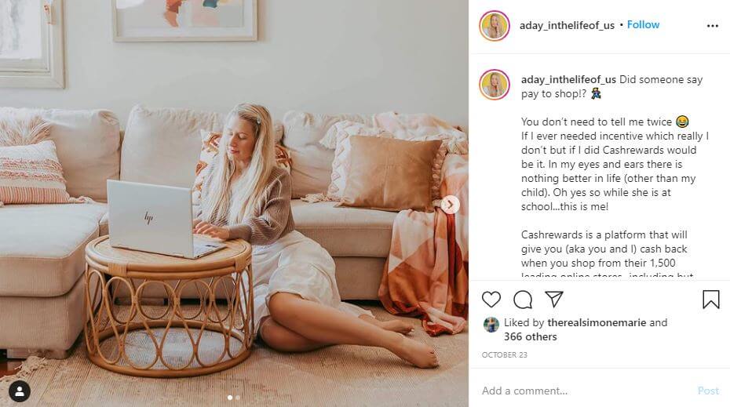Open aday_inthelifeof_us username in header
The height and width of the screenshot is (407, 730).
[567, 26]
